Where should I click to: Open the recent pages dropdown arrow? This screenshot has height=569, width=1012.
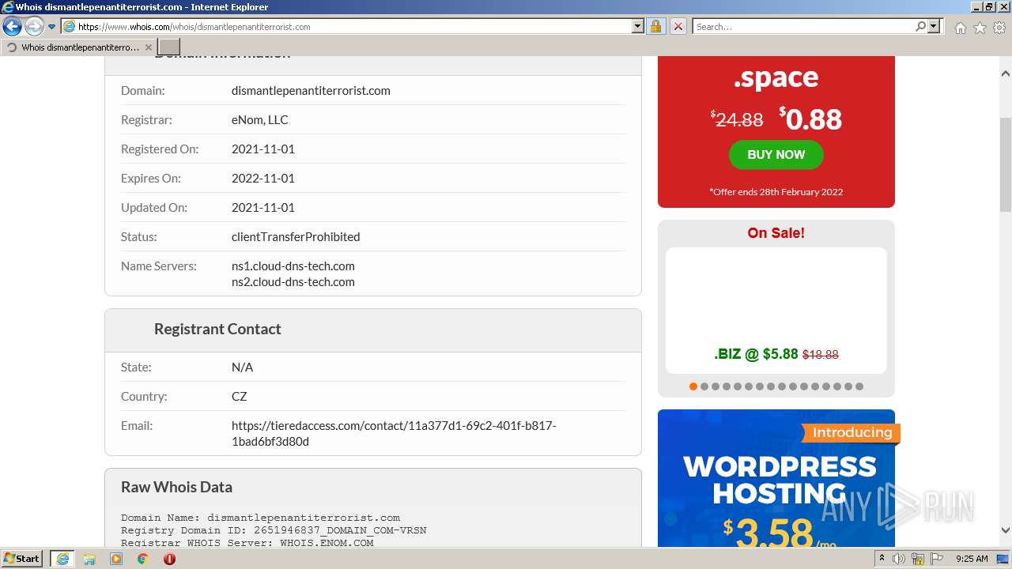[51, 27]
